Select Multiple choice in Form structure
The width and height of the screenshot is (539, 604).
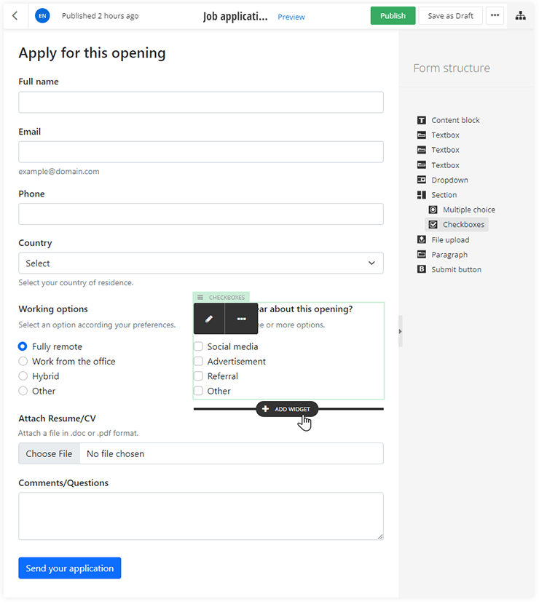point(468,210)
